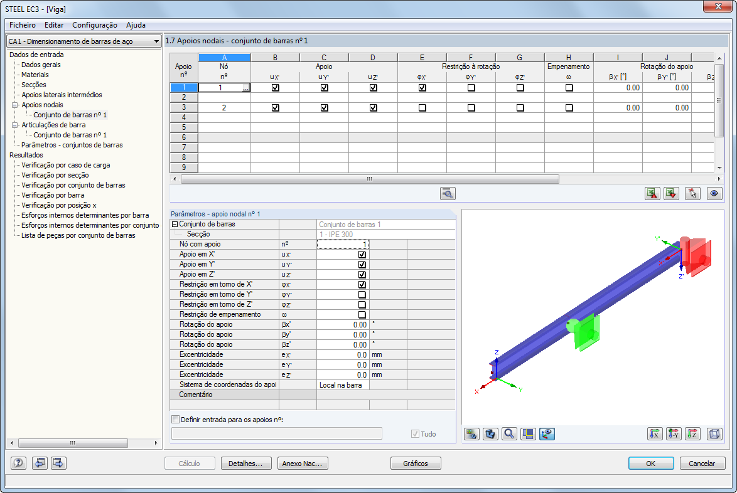Click the eX' eccentricity value 0.0

[x=343, y=355]
